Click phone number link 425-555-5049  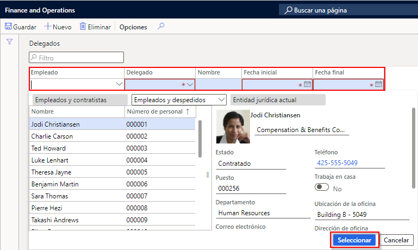tap(338, 163)
